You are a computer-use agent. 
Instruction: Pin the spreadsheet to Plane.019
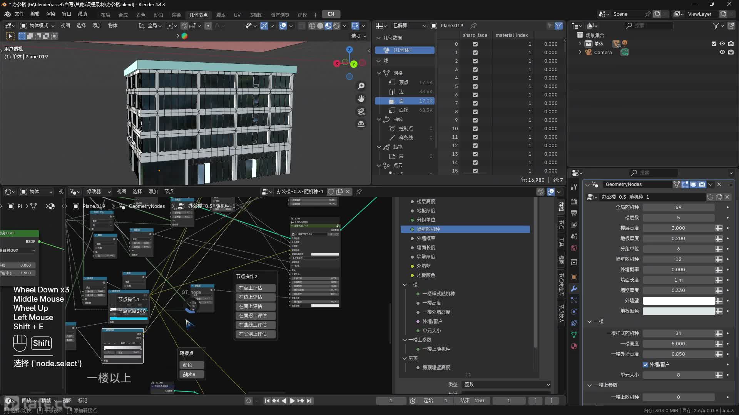tap(474, 26)
